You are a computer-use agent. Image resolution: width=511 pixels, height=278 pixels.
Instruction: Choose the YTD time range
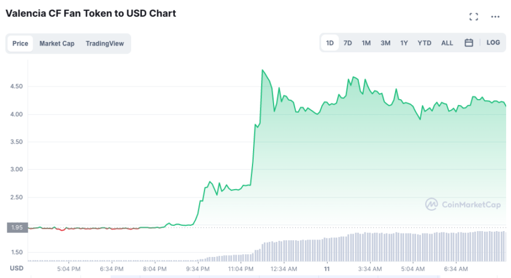[x=424, y=43]
